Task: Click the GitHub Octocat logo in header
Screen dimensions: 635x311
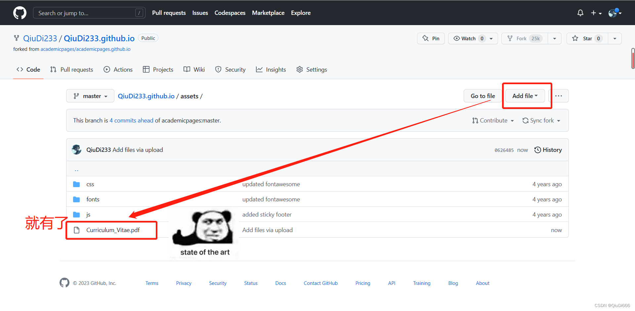Action: 20,13
